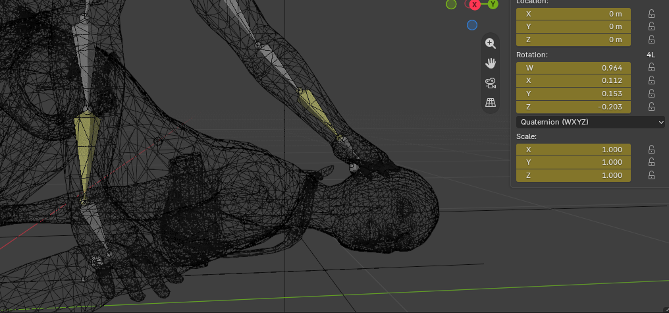Lock the Location Z value
Screen dimensions: 669x313
(x=651, y=40)
